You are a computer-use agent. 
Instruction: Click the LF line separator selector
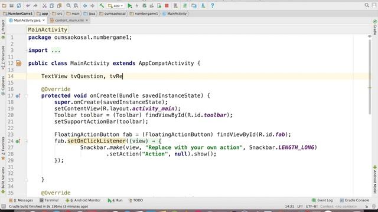pyautogui.click(x=300, y=207)
